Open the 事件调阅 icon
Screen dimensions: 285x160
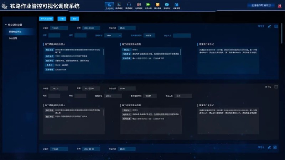coord(157,6)
